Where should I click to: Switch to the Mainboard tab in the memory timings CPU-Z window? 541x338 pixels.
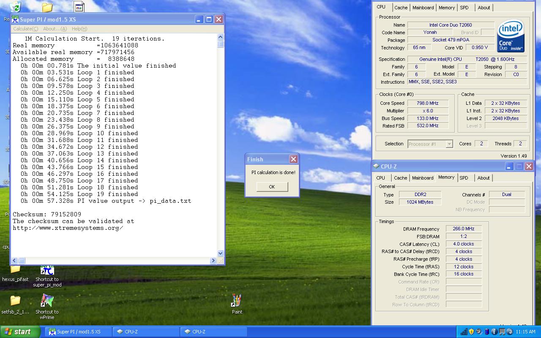(423, 178)
